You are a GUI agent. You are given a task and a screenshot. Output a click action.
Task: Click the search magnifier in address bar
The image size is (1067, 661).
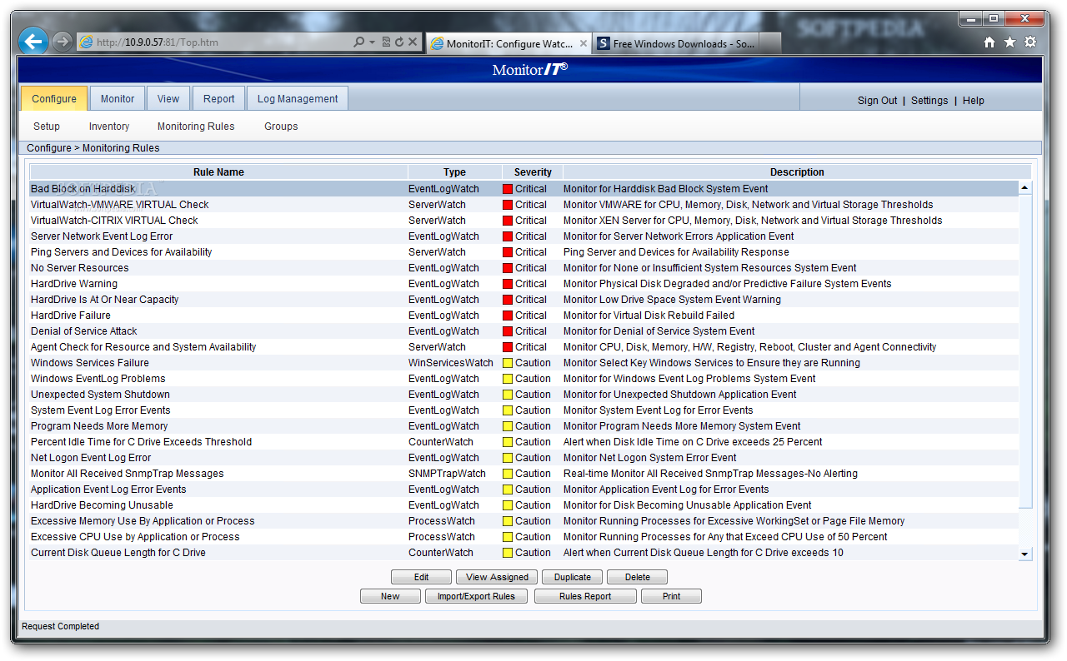(x=358, y=42)
